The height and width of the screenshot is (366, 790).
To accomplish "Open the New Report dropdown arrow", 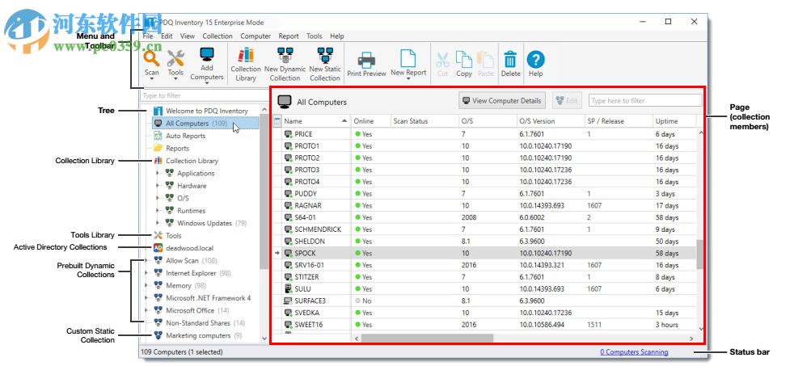I will coord(408,80).
